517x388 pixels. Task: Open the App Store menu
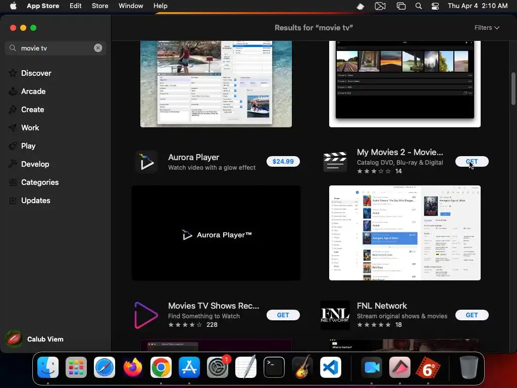(x=43, y=6)
